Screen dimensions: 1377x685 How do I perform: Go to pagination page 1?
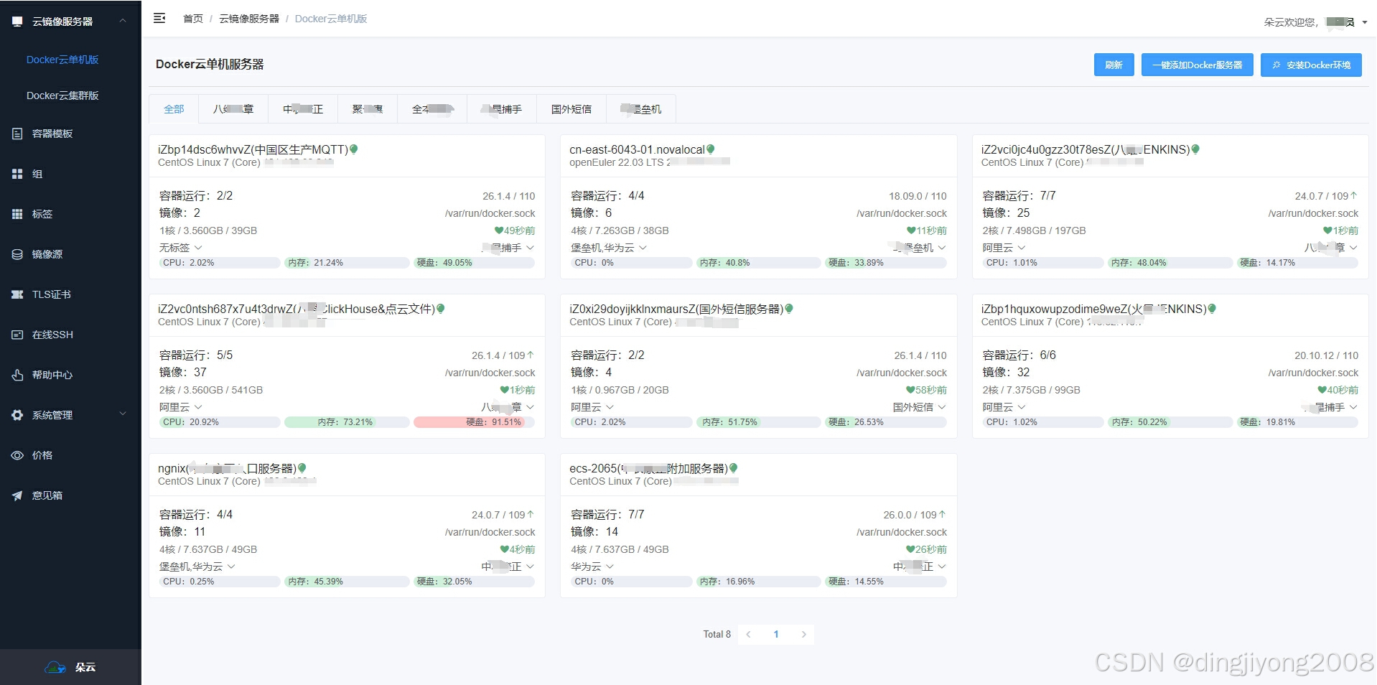[776, 634]
